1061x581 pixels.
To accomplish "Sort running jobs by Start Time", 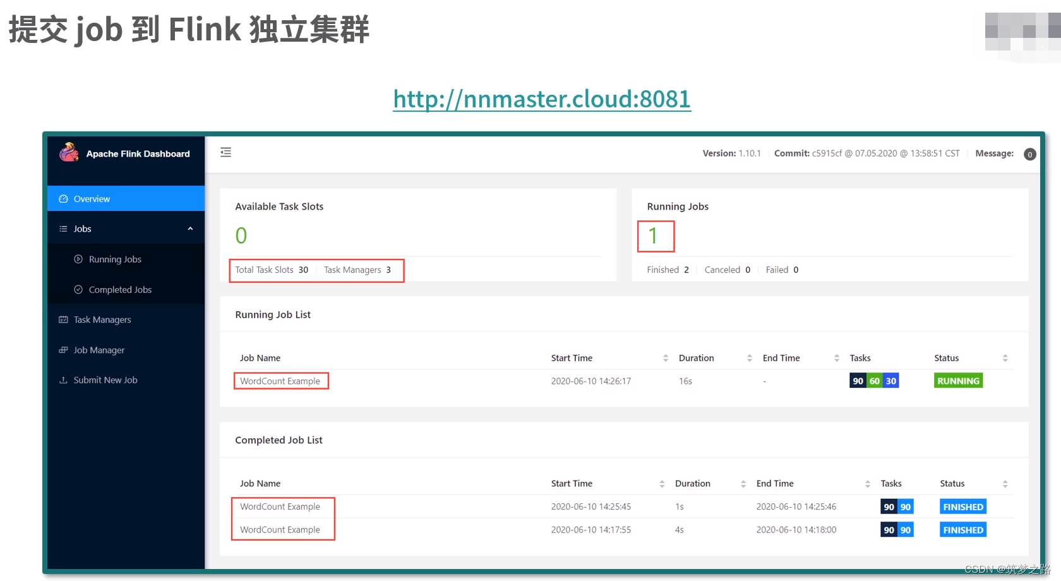I will tap(666, 358).
